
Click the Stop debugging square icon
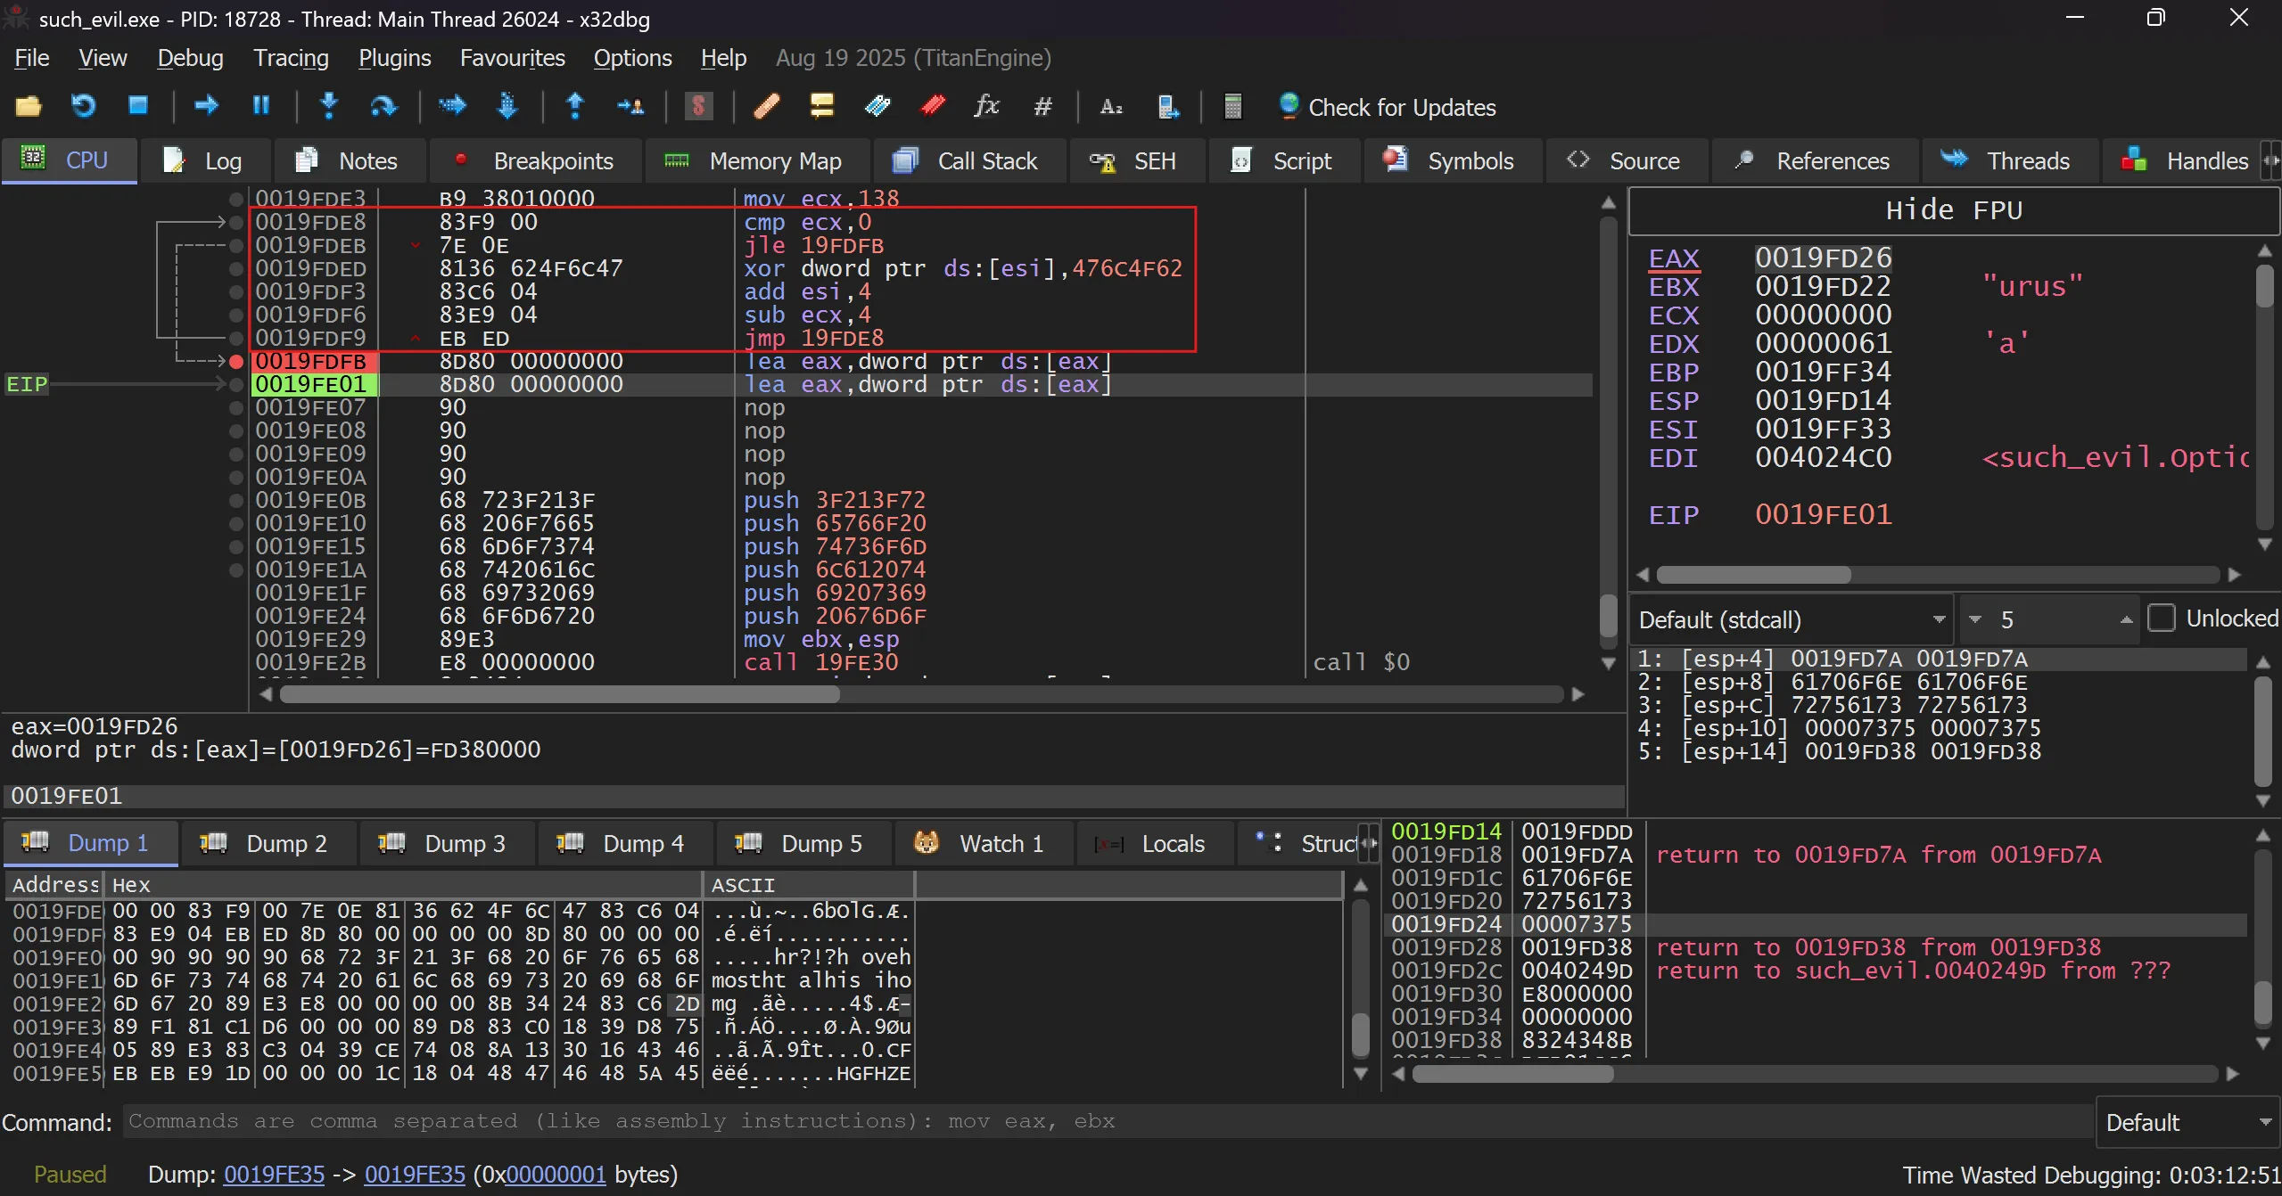138,106
